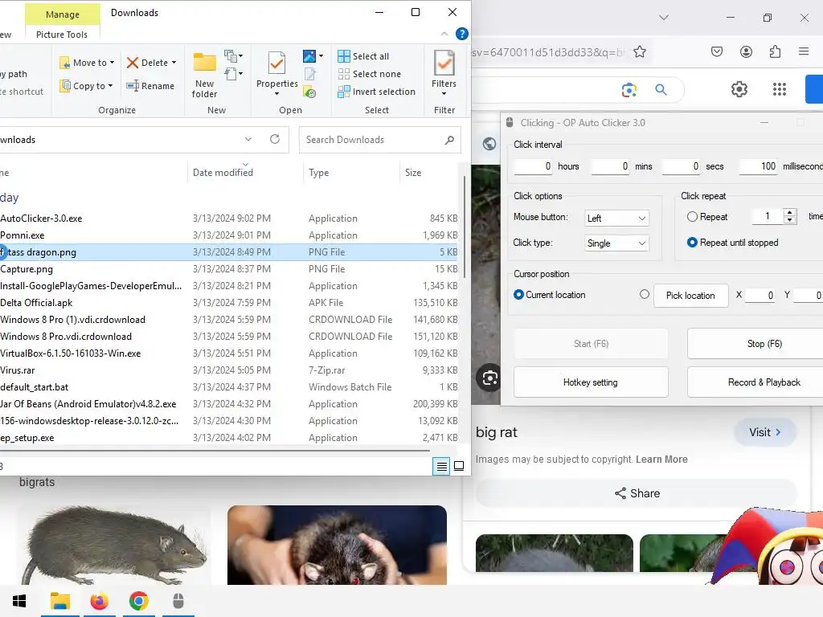The height and width of the screenshot is (617, 823).
Task: Open the address bar history dropdown
Action: (x=248, y=139)
